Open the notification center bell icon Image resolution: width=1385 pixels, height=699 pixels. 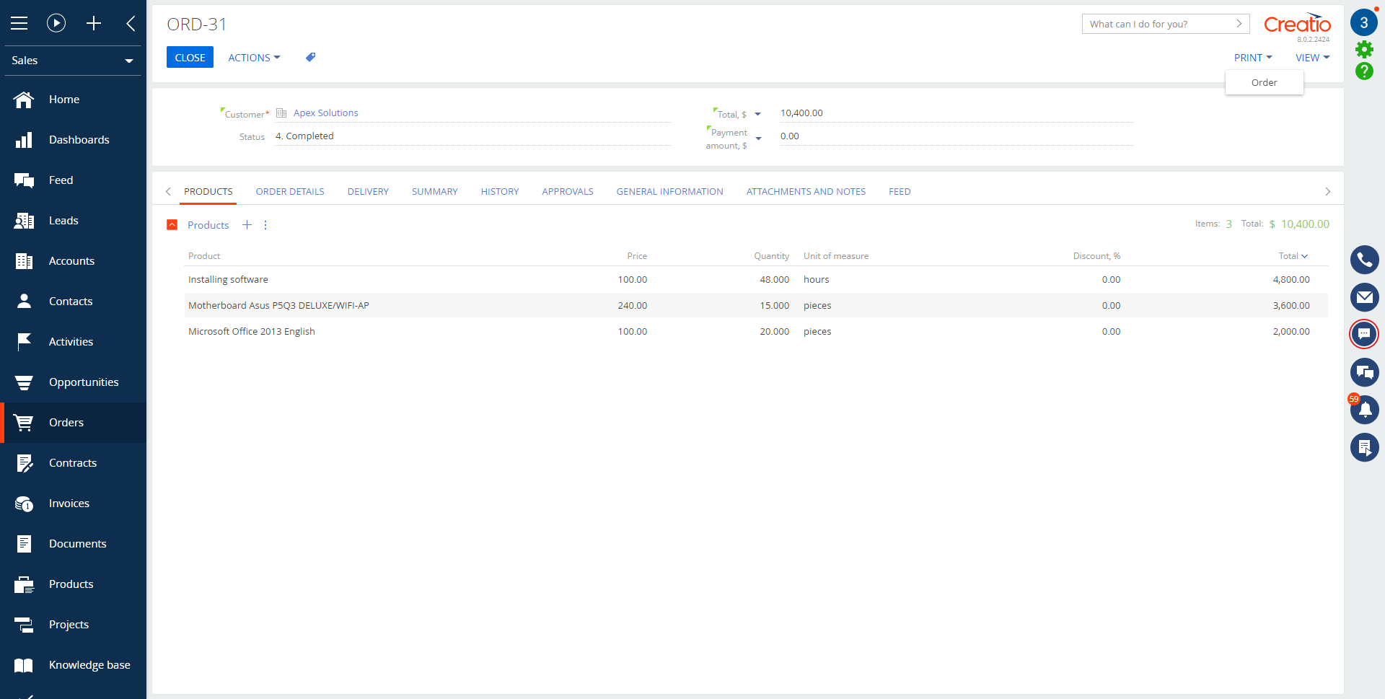click(x=1364, y=410)
